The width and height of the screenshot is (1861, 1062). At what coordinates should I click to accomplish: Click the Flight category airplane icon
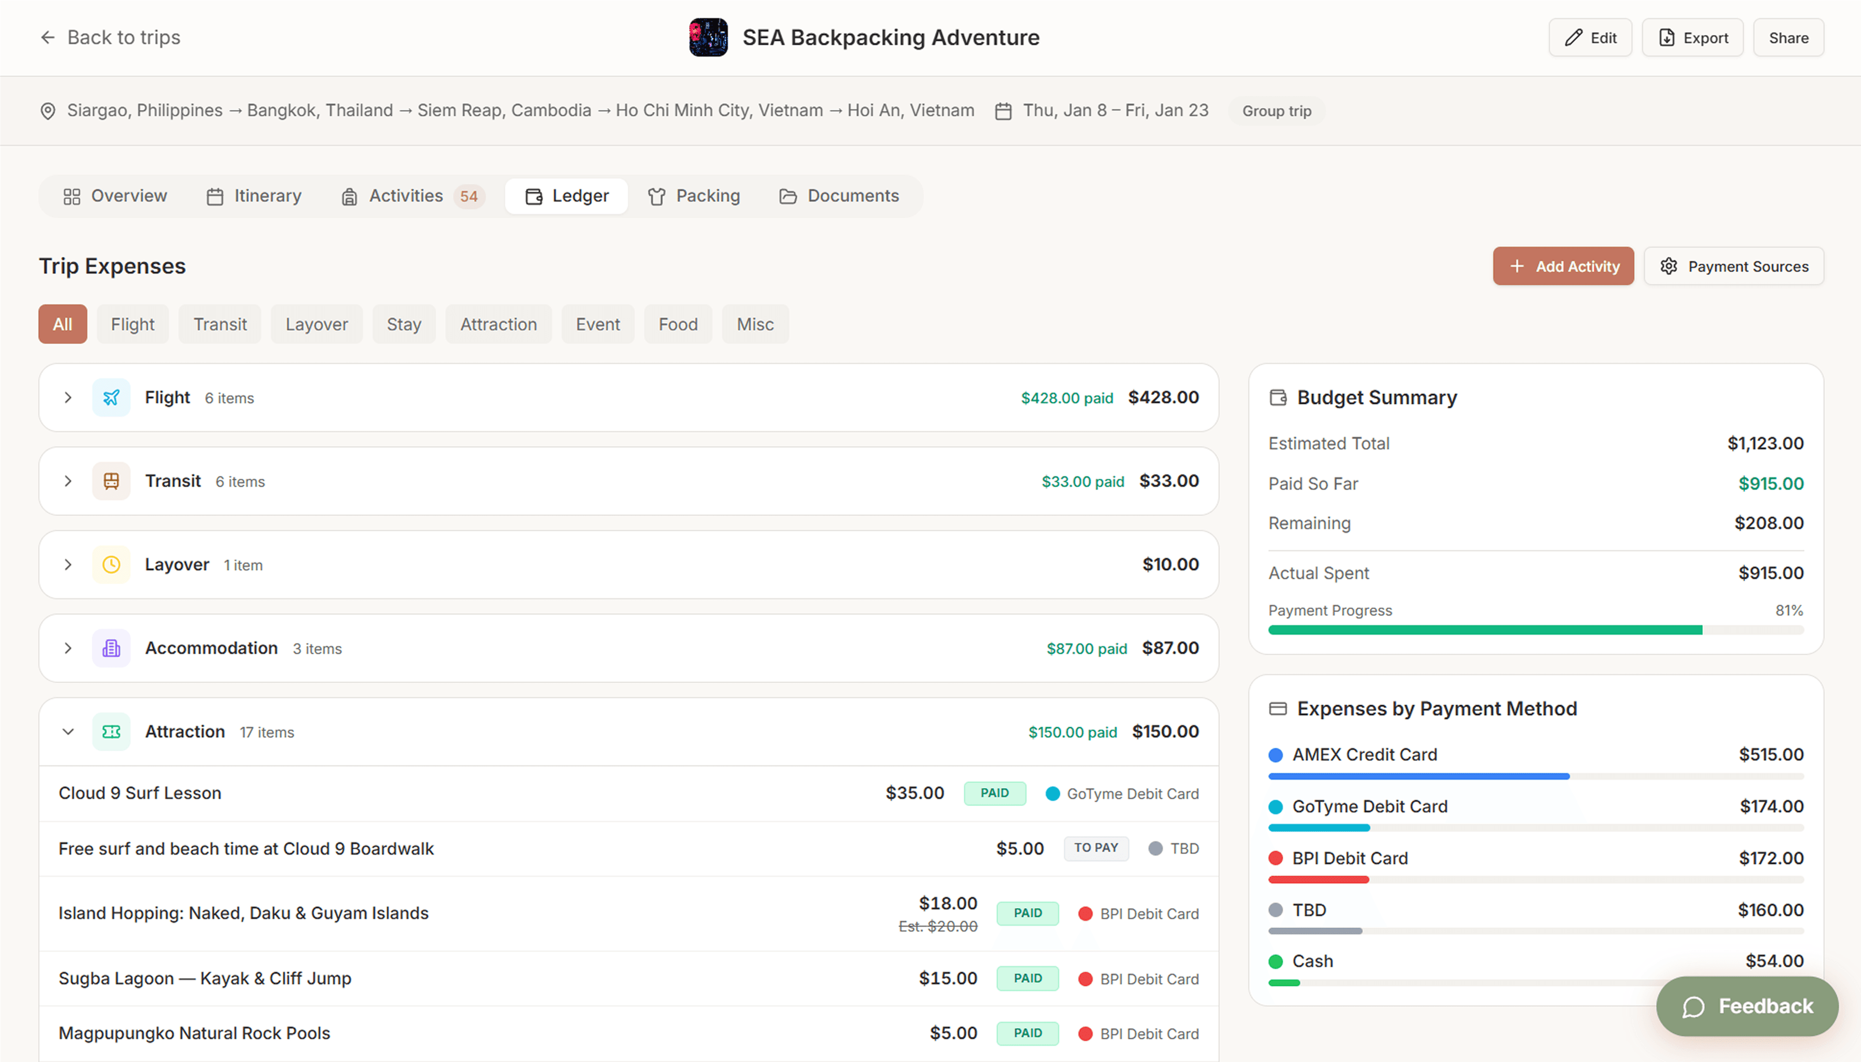[x=111, y=397]
